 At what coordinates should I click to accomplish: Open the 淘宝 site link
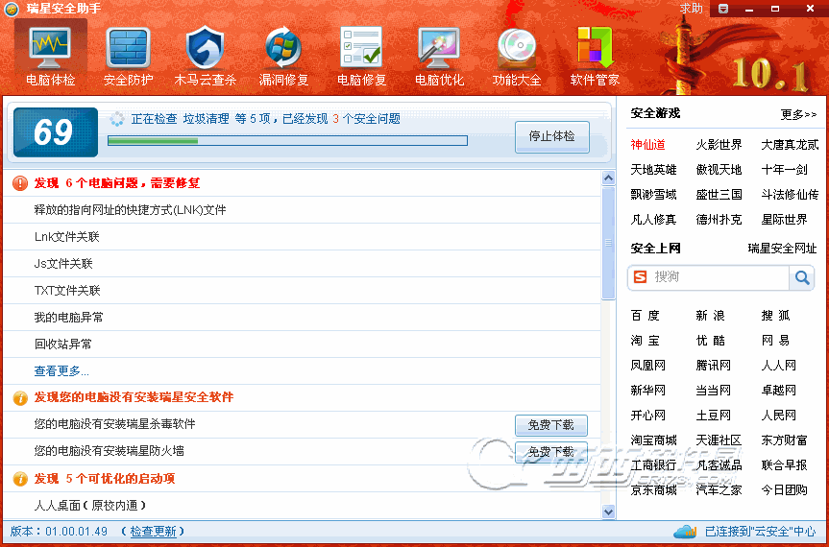click(x=645, y=341)
